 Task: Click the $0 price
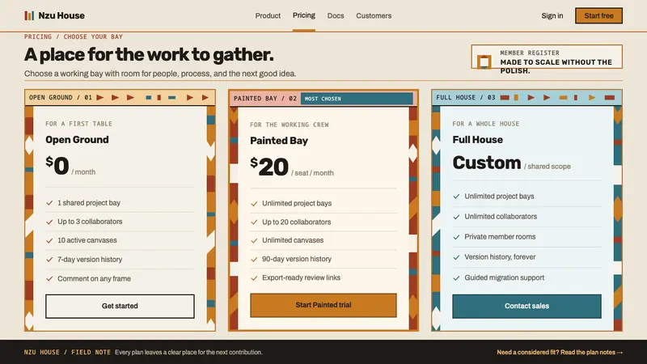click(x=57, y=166)
